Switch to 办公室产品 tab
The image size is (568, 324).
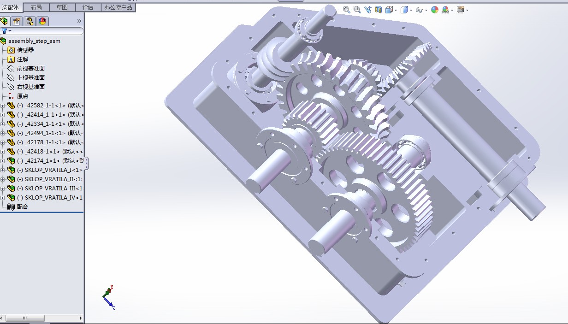118,7
